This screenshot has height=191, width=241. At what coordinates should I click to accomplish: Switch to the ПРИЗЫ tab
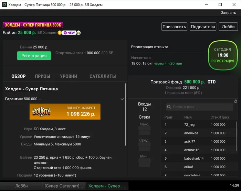[x=43, y=76]
